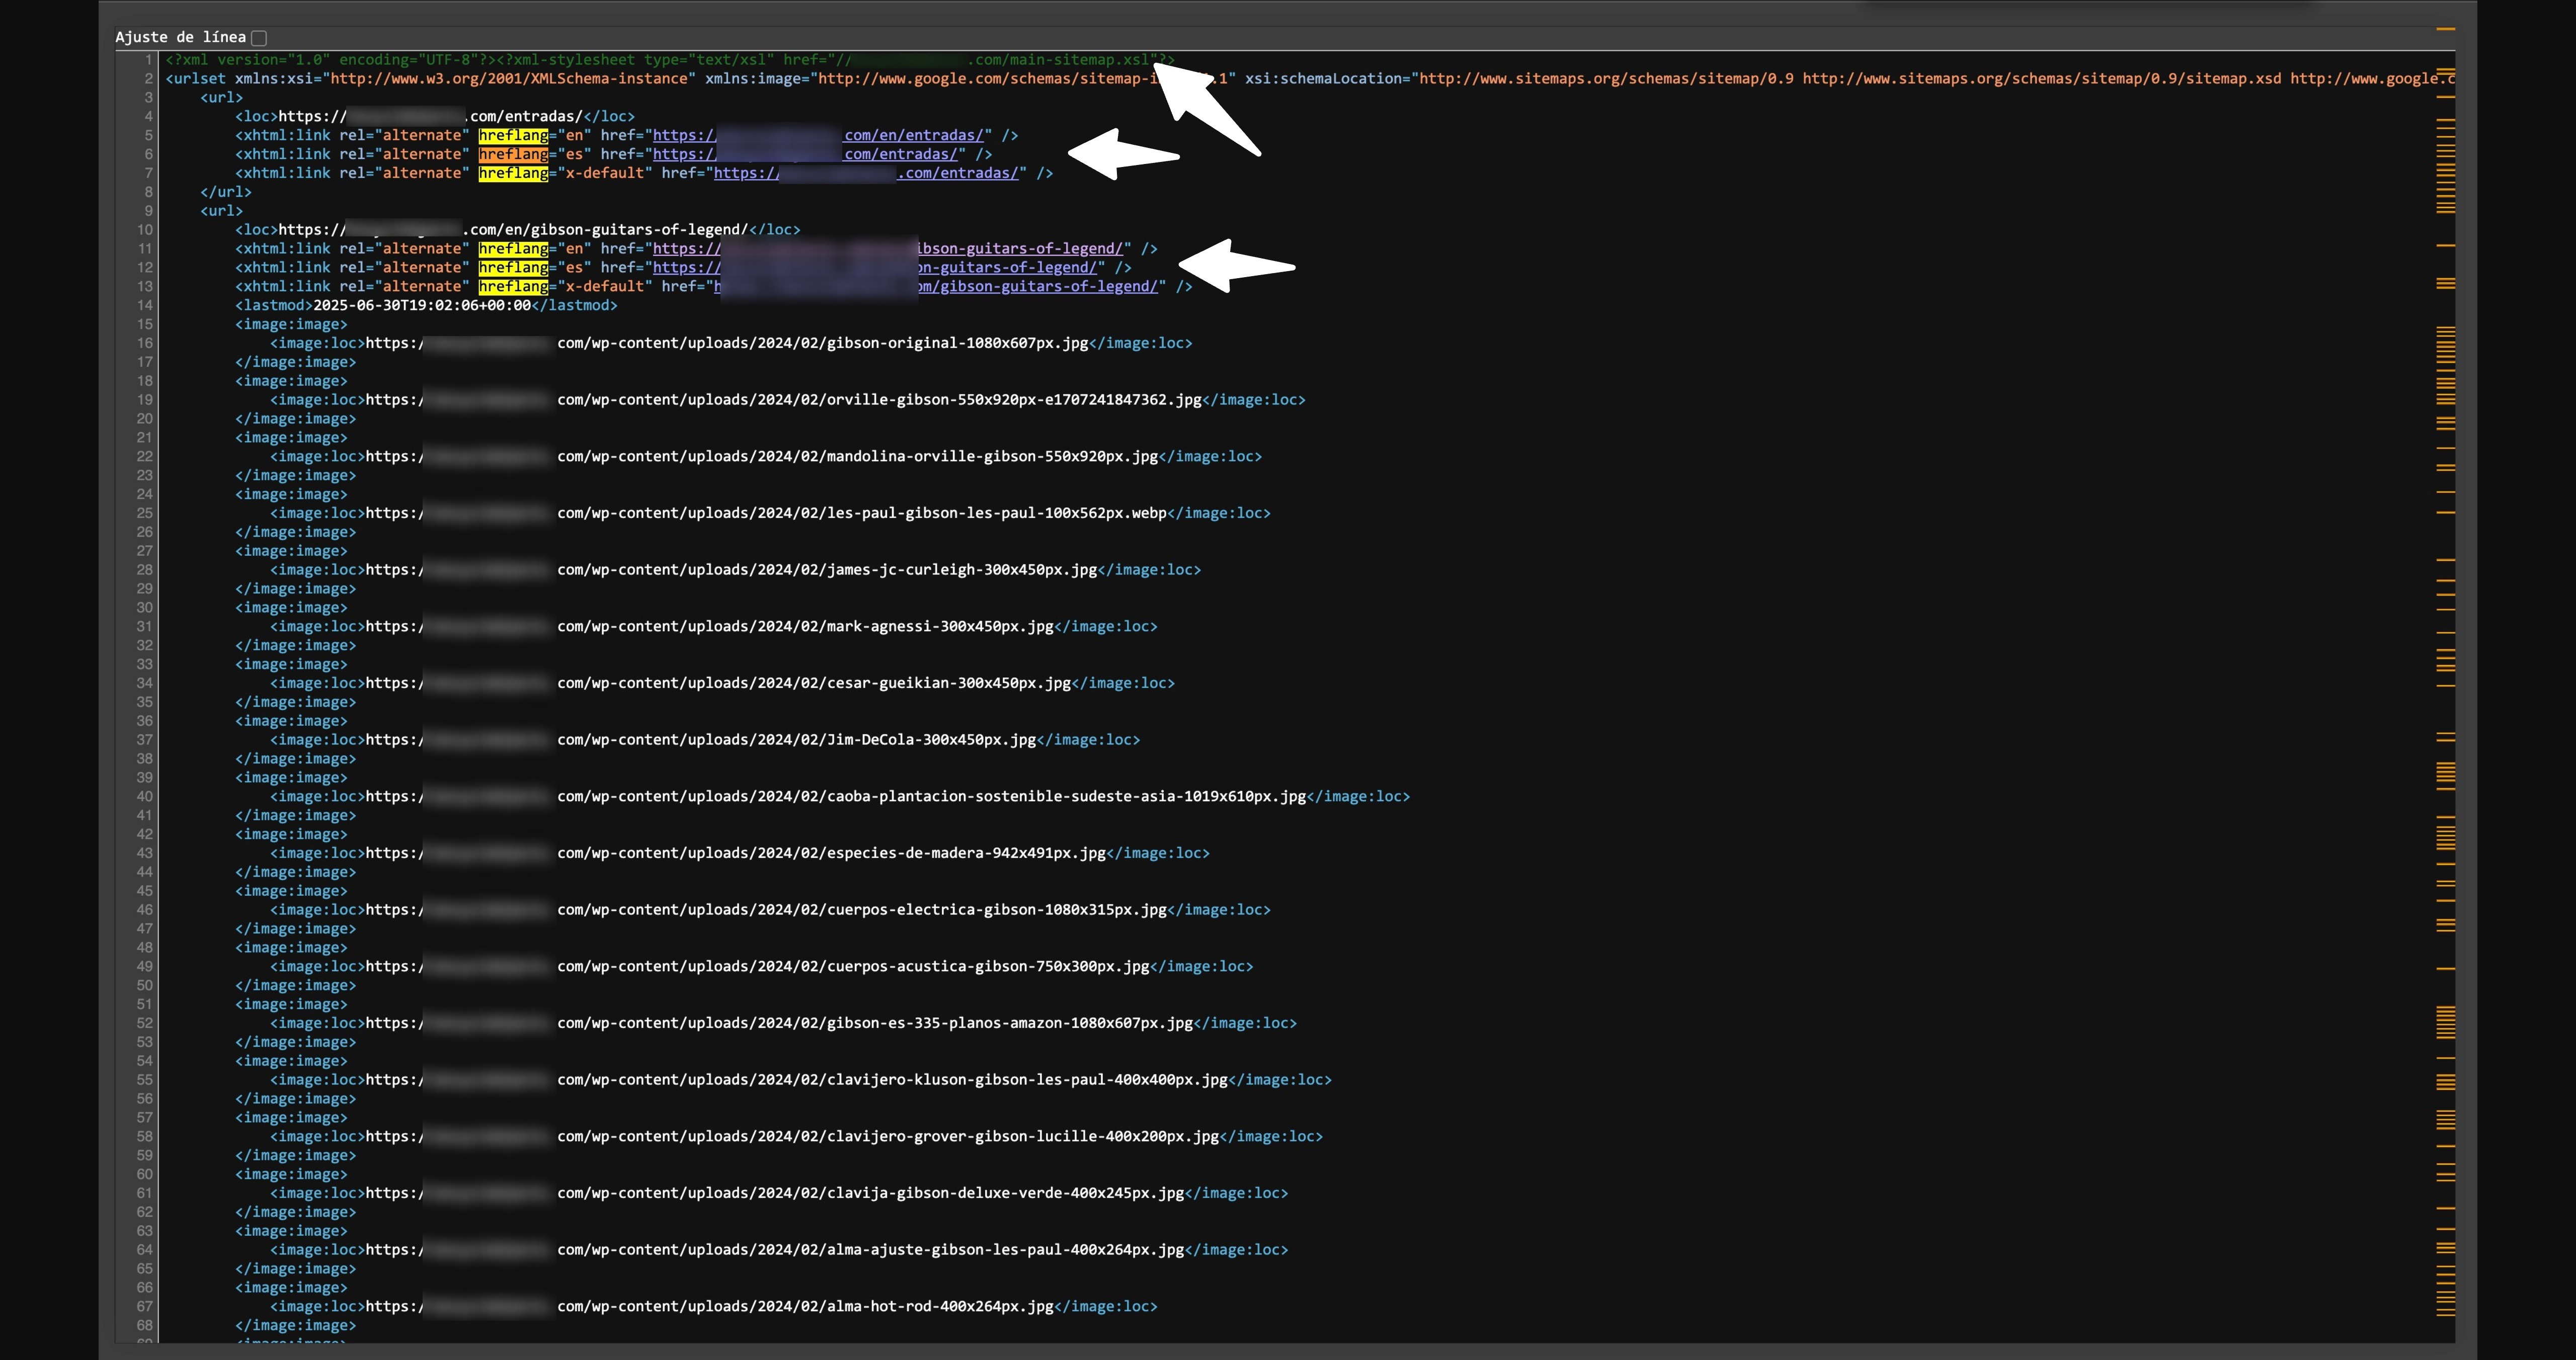The width and height of the screenshot is (2576, 1360).
Task: Click line number 1 in the gutter
Action: (x=148, y=60)
